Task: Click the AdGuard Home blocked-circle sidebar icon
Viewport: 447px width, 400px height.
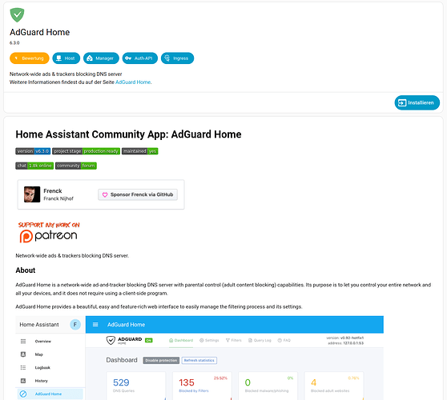Action: point(23,394)
